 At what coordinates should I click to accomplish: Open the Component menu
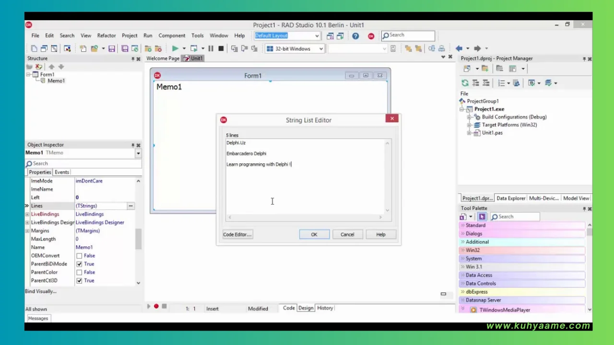pos(172,35)
